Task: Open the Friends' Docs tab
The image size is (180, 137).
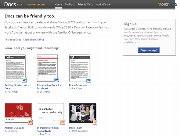Action: [85, 5]
